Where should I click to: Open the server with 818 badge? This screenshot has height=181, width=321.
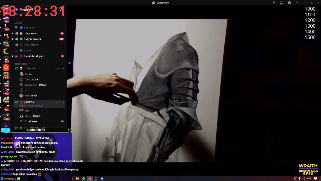[x=6, y=75]
